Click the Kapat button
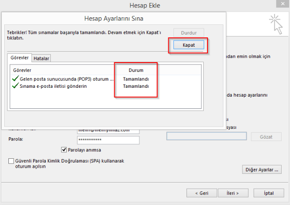 tap(188, 45)
